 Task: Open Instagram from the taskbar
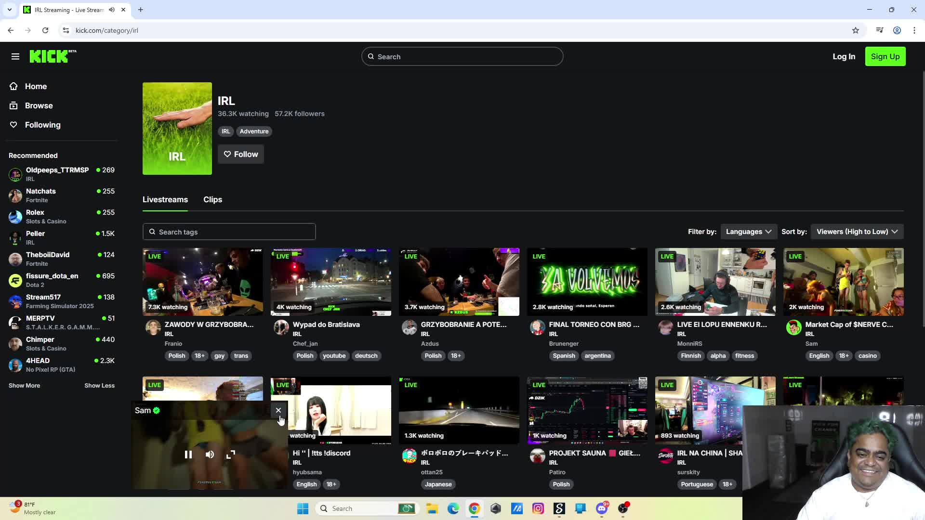click(x=538, y=508)
